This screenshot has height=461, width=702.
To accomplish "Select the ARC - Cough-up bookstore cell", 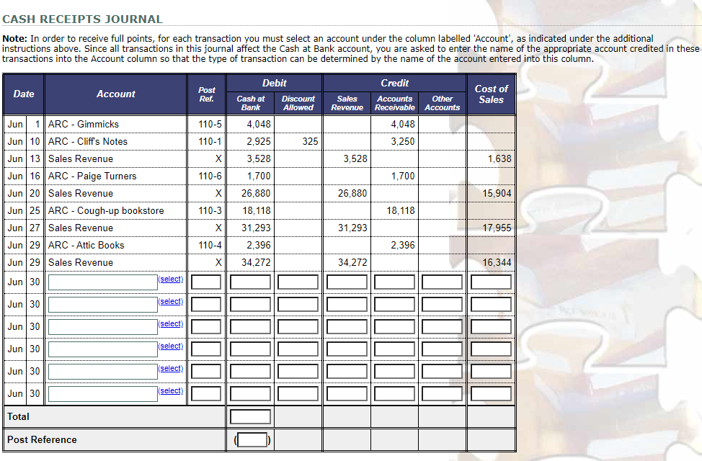I will click(106, 211).
